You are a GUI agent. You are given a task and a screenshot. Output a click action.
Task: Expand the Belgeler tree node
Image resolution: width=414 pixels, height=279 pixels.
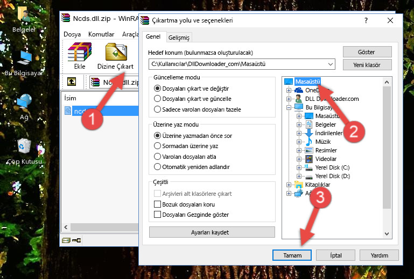(x=299, y=125)
